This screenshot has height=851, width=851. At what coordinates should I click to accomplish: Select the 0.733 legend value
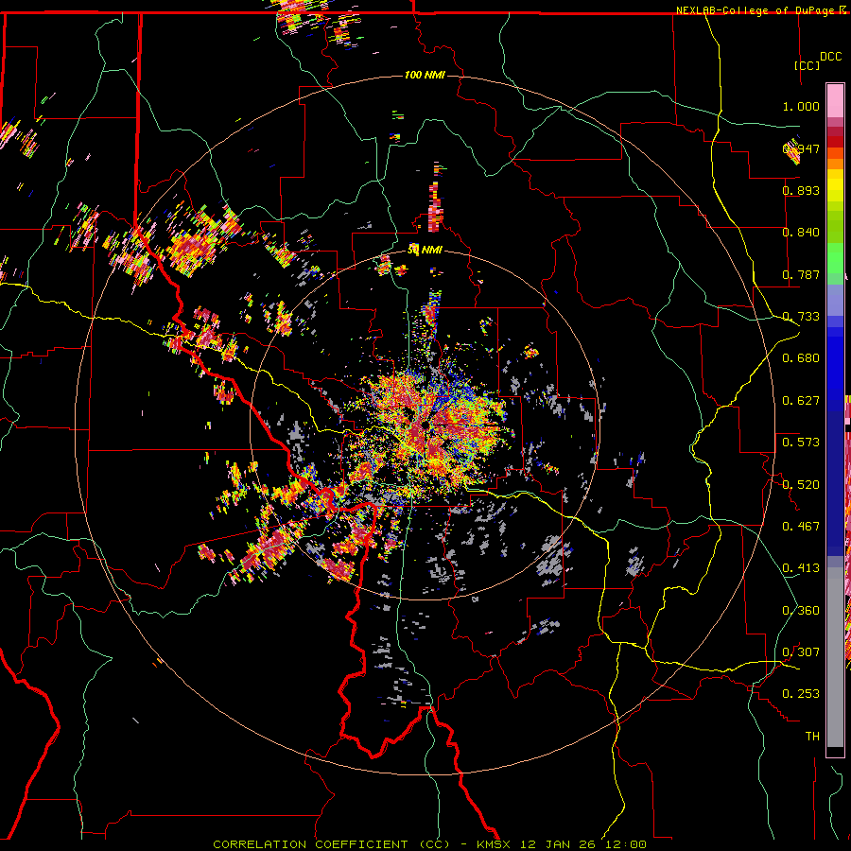pos(801,317)
